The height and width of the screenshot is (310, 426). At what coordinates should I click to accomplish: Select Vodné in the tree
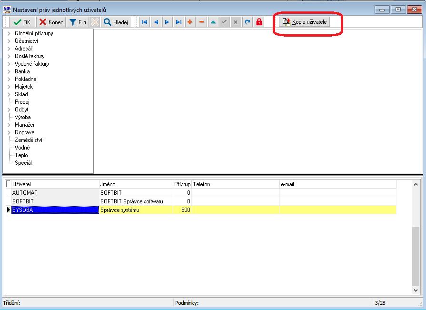[x=22, y=148]
